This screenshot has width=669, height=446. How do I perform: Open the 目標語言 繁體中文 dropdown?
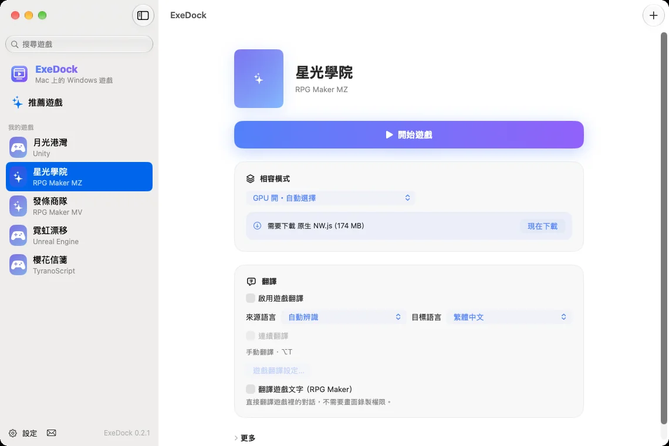pos(509,317)
